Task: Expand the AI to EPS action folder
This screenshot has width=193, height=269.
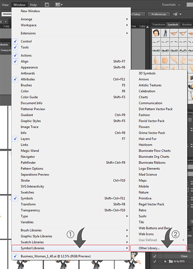Action: (165, 261)
